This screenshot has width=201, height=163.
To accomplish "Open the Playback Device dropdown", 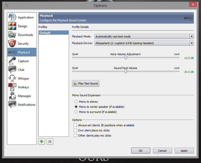I will tap(144, 43).
